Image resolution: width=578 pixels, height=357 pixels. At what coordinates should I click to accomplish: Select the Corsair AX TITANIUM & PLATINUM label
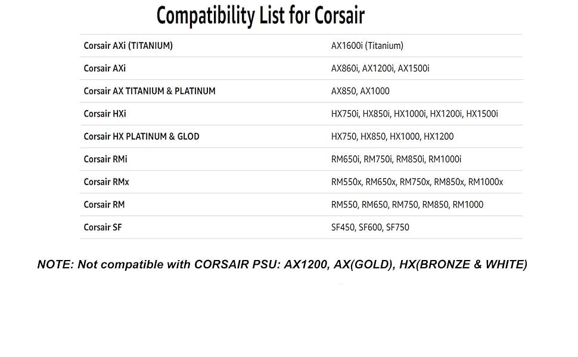pos(150,91)
